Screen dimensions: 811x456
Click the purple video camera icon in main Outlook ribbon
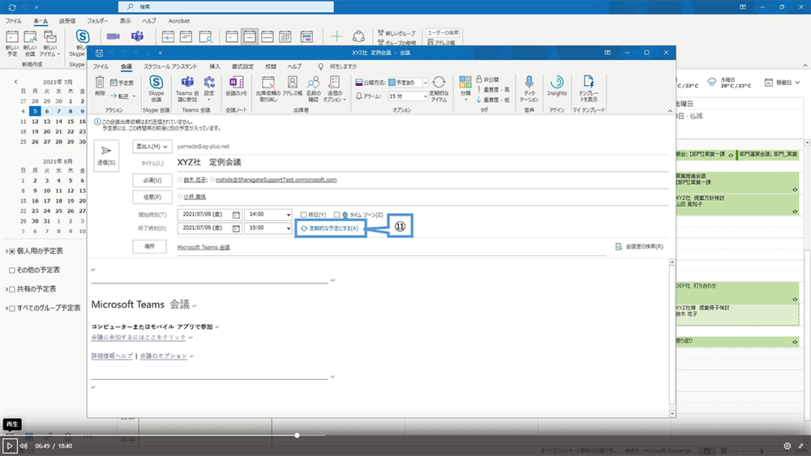[114, 36]
